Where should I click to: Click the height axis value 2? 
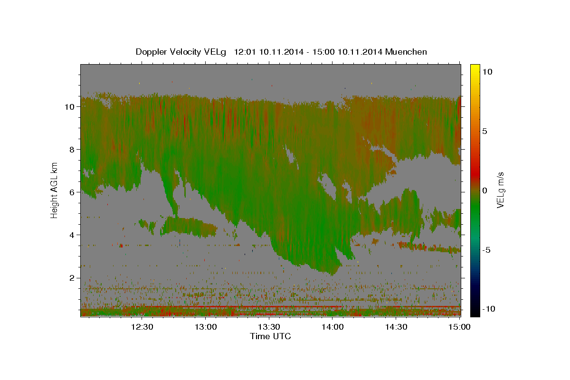point(73,277)
